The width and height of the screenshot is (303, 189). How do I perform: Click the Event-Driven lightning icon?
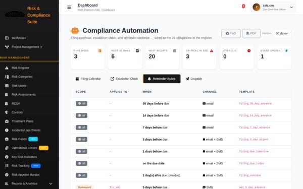(x=286, y=51)
